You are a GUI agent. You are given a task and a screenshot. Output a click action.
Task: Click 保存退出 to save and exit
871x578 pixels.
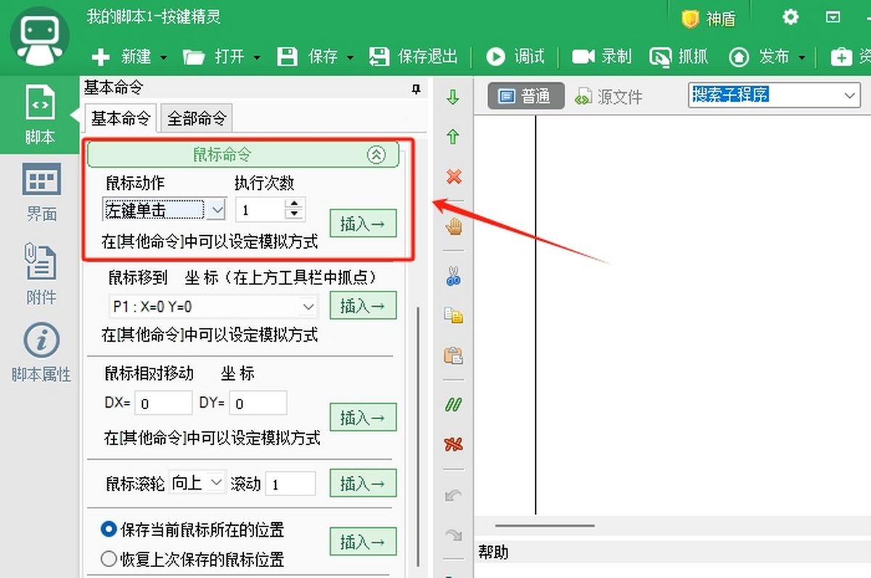[x=413, y=57]
